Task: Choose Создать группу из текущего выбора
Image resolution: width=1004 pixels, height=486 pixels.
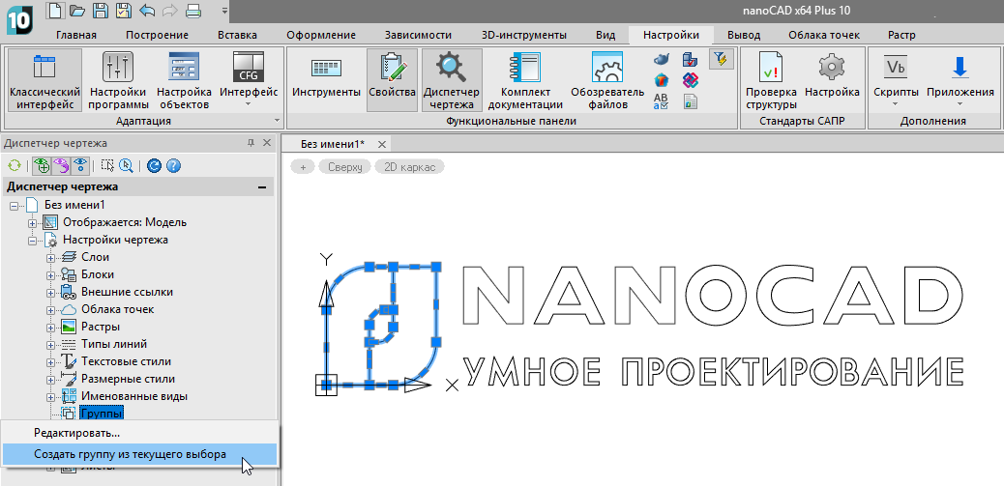Action: 139,455
